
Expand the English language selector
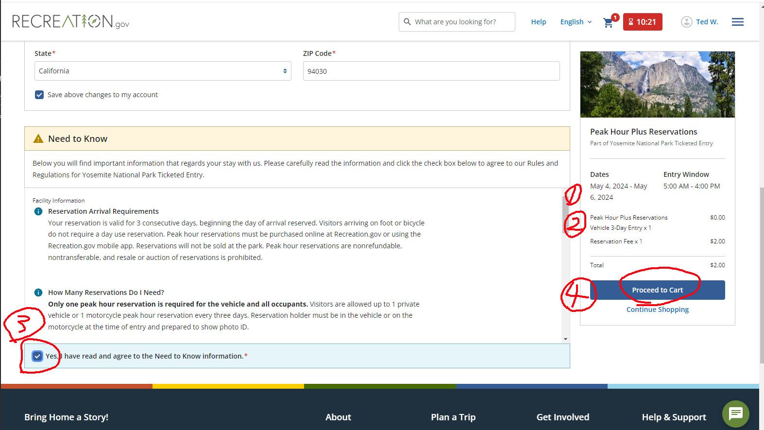(576, 22)
